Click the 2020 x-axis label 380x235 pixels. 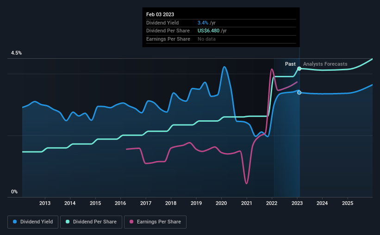[221, 203]
